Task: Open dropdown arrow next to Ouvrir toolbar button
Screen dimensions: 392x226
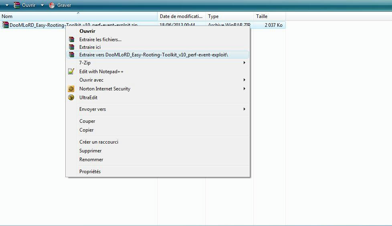Action: pos(42,5)
